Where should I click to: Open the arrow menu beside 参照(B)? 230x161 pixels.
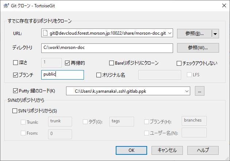pyautogui.click(x=215, y=34)
